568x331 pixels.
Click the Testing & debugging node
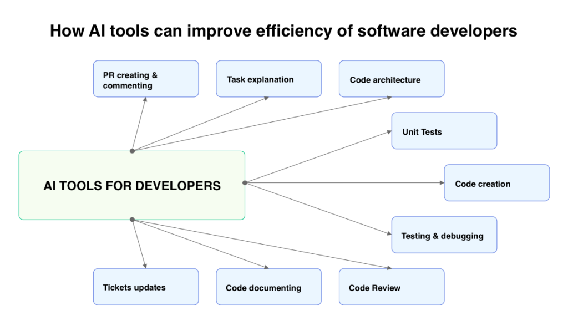[x=444, y=235]
